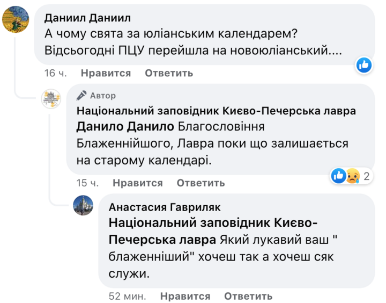Viewport: 386px width, 303px height.
Task: Open Києво-Печерська лавра page avatar
Action: click(53, 100)
